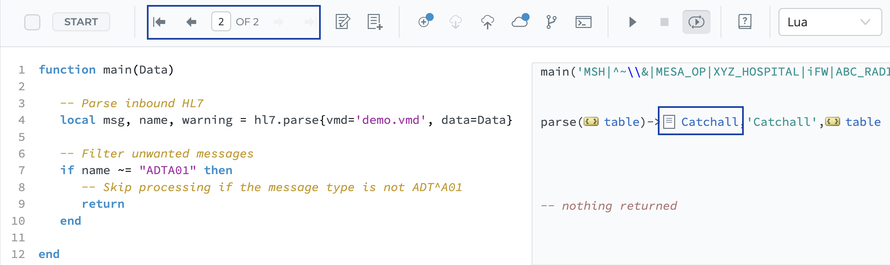Click the '-- Filter unwanted messages' comment
This screenshot has width=890, height=265.
[157, 153]
